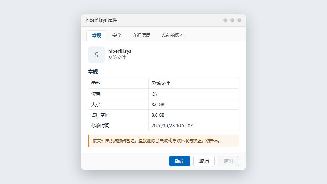Click the hiberfil.sys file name heading

point(120,51)
